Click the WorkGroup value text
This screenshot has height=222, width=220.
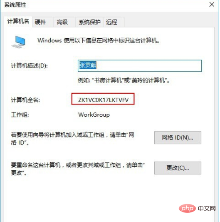coord(94,115)
